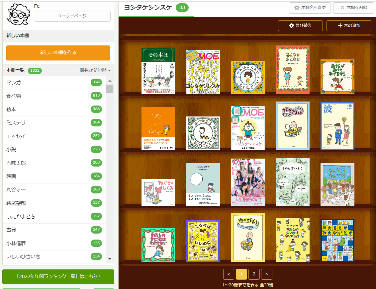The height and width of the screenshot is (289, 376).
Task: Select pagination page 1
Action: click(241, 274)
